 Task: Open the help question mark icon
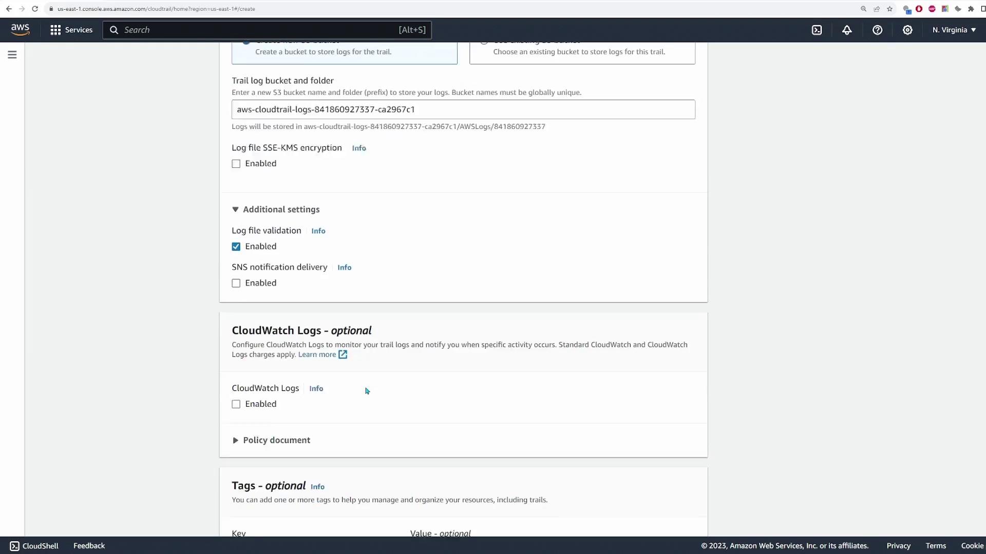pyautogui.click(x=877, y=30)
